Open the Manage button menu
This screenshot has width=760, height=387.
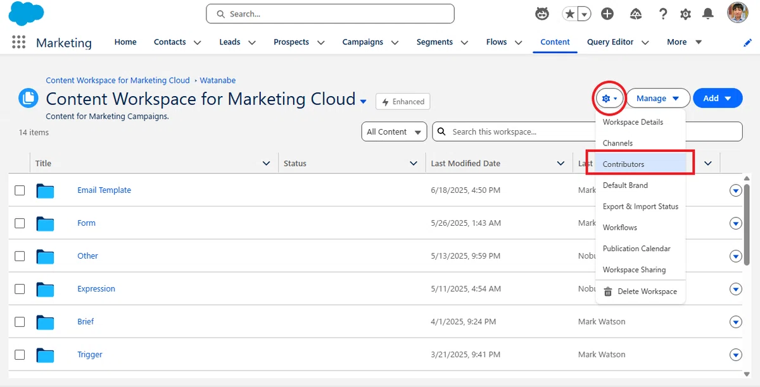(658, 99)
